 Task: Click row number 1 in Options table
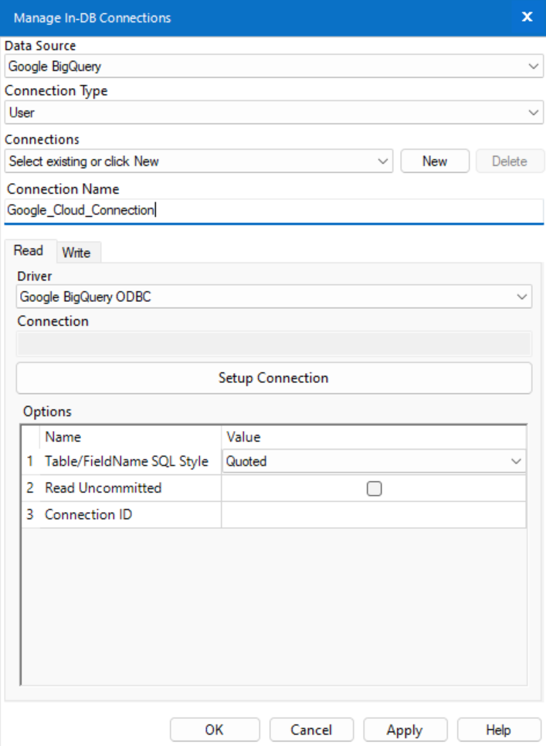(30, 461)
